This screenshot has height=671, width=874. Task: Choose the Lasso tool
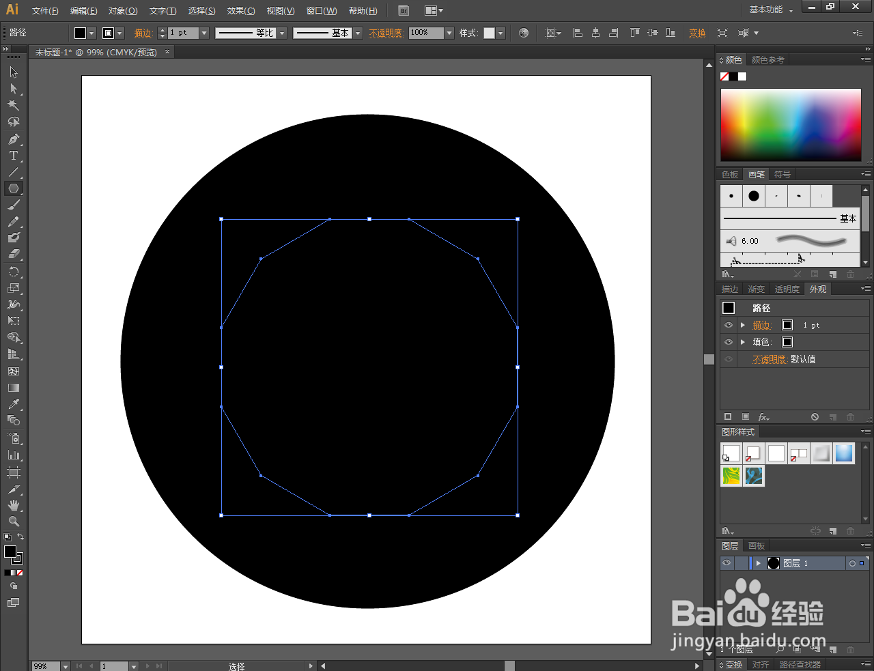pyautogui.click(x=14, y=122)
